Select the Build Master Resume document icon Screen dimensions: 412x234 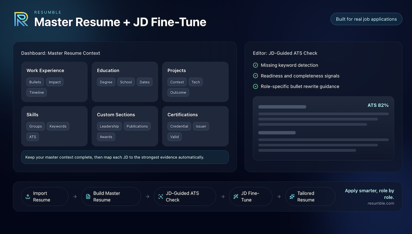88,196
